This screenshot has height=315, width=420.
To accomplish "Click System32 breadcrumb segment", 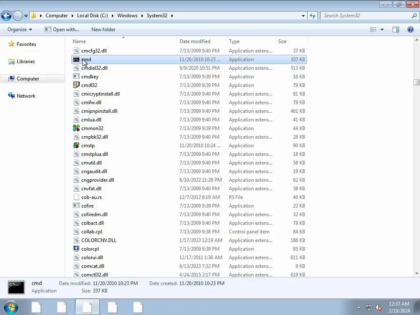I will tap(157, 16).
